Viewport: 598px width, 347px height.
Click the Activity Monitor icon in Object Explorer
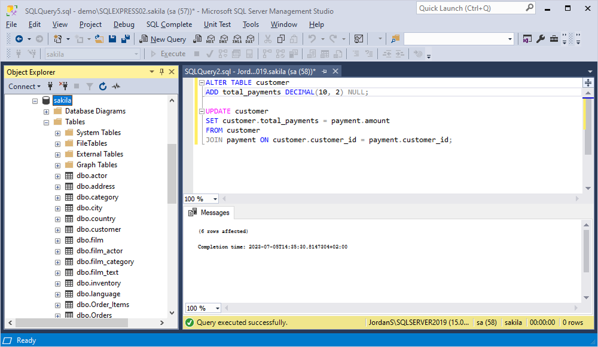pos(116,87)
